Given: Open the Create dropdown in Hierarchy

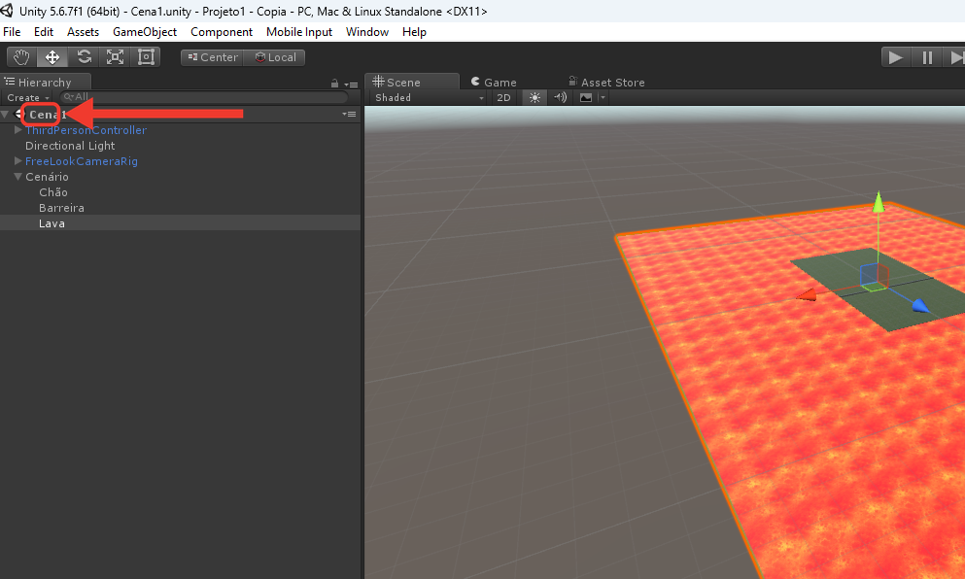Looking at the screenshot, I should (28, 97).
